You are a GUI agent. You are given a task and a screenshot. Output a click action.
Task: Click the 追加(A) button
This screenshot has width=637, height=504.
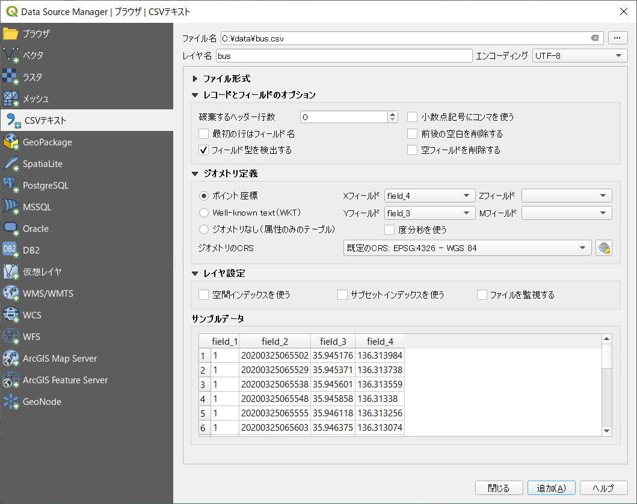[x=551, y=488]
